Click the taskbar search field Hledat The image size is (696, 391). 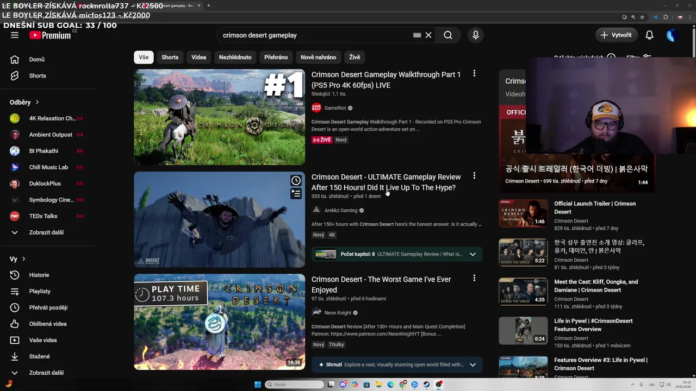click(x=294, y=384)
